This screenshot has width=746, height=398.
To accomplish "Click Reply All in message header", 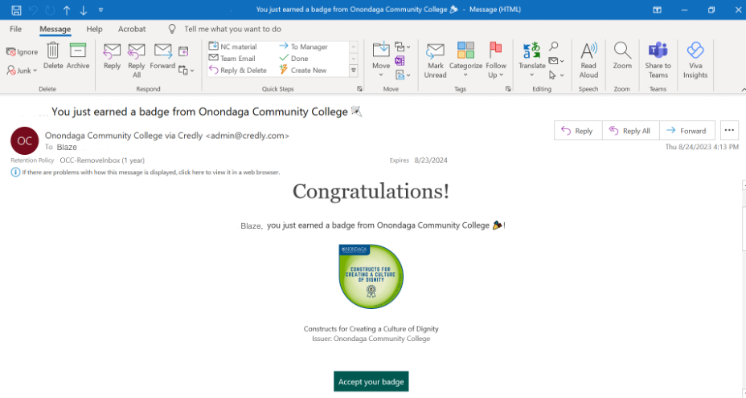I will point(630,131).
